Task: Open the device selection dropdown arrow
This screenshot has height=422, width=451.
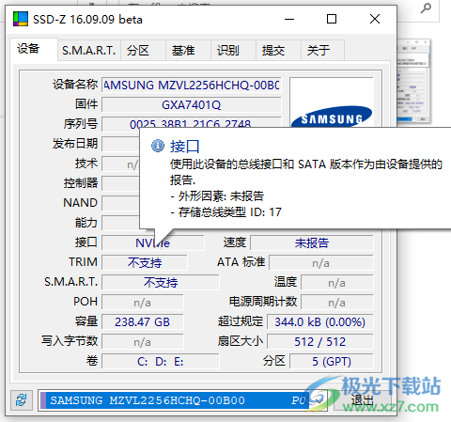Action: [x=319, y=400]
